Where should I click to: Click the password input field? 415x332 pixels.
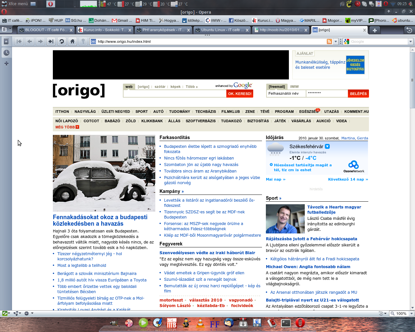pyautogui.click(x=327, y=93)
